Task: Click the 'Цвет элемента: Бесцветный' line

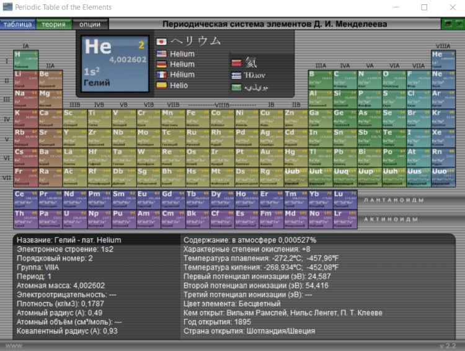Action: pos(232,304)
